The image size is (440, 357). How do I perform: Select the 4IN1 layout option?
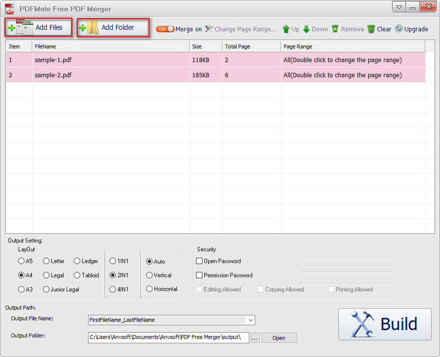click(112, 289)
